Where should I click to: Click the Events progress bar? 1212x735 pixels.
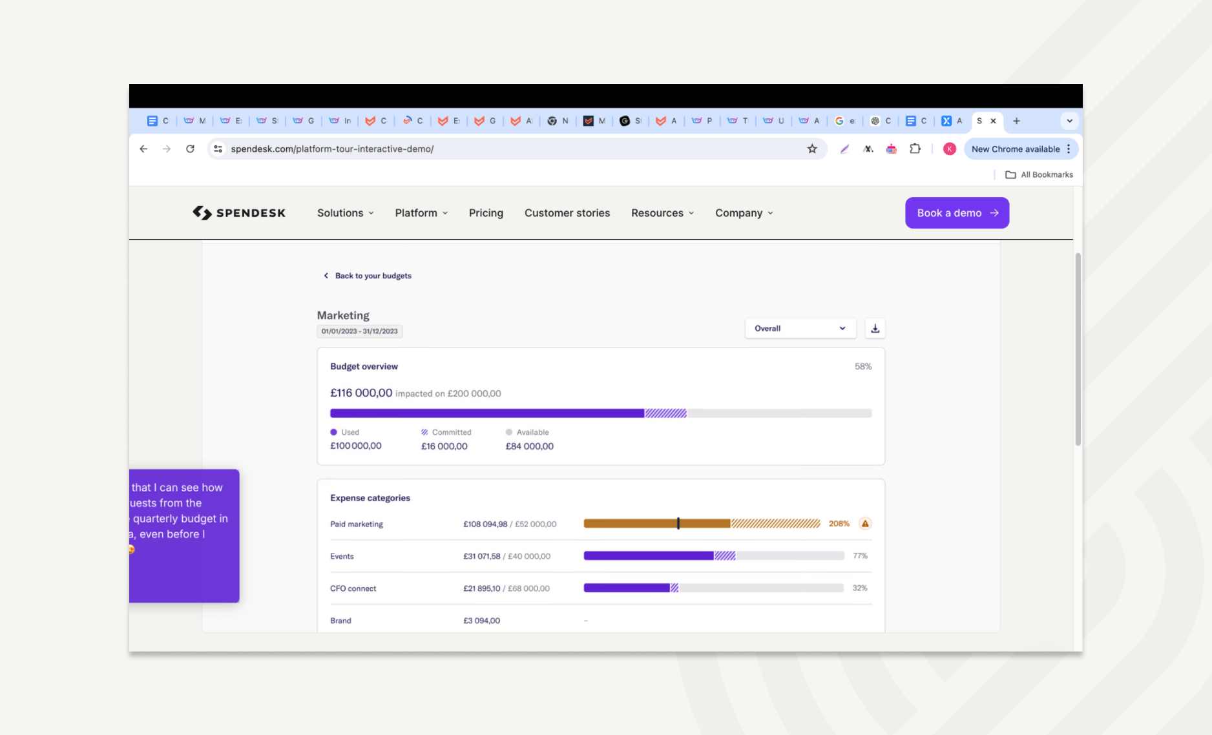714,556
